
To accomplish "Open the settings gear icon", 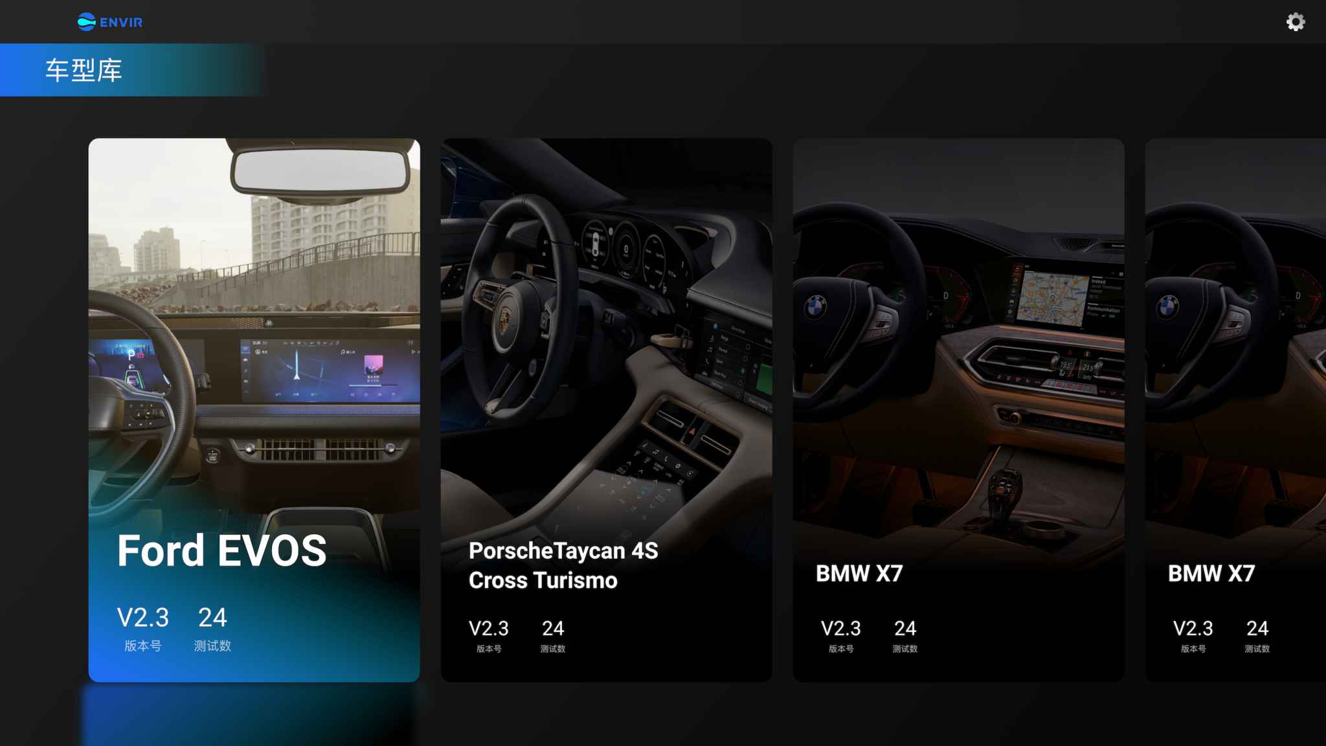I will point(1295,22).
